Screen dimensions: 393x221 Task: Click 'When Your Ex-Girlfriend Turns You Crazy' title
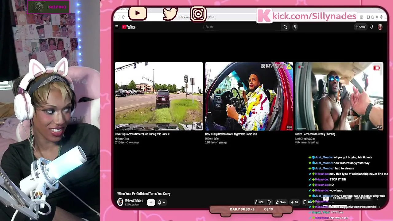click(144, 194)
